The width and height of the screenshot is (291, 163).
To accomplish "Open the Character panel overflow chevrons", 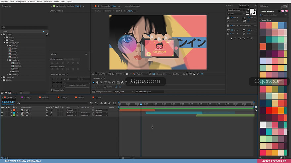I will point(256,5).
